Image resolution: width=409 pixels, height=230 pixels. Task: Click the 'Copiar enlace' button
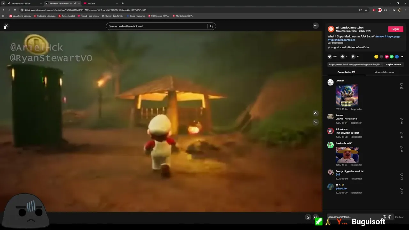coord(393,65)
